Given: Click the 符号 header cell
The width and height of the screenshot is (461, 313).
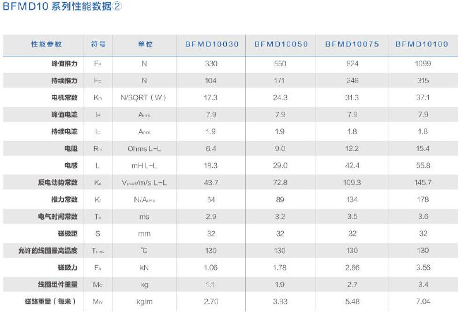Looking at the screenshot, I should click(98, 44).
